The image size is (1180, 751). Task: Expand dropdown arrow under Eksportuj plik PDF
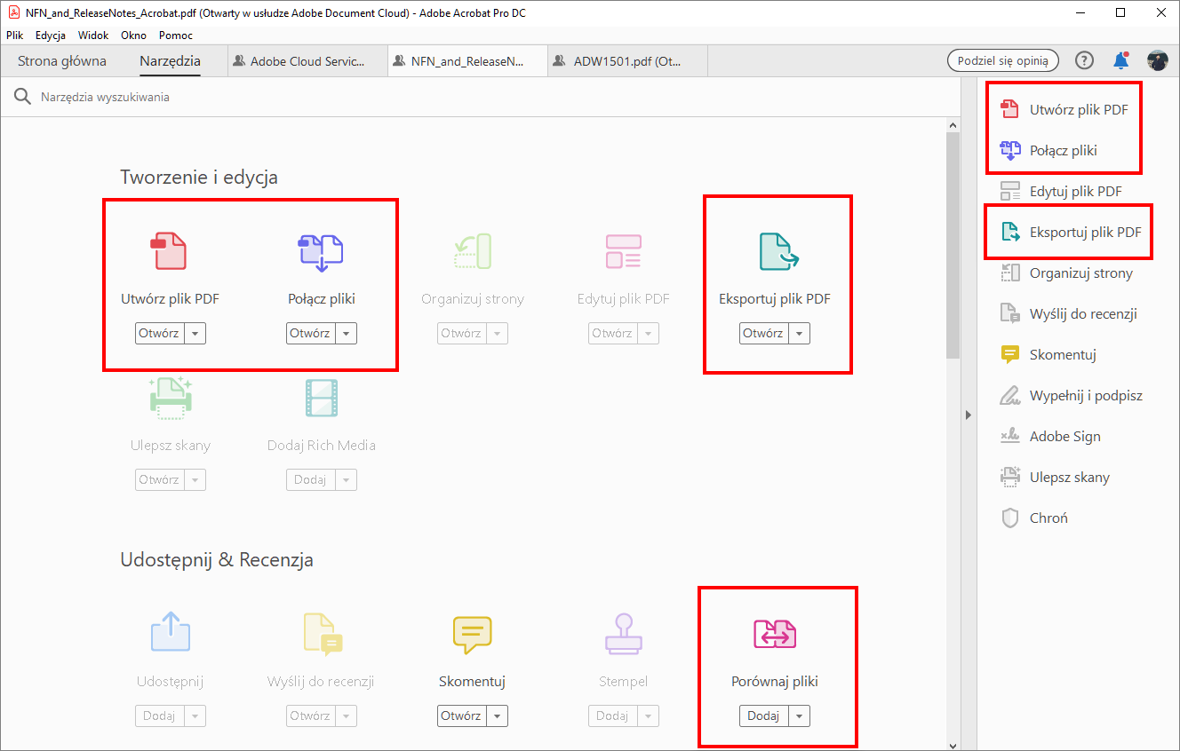(x=800, y=334)
